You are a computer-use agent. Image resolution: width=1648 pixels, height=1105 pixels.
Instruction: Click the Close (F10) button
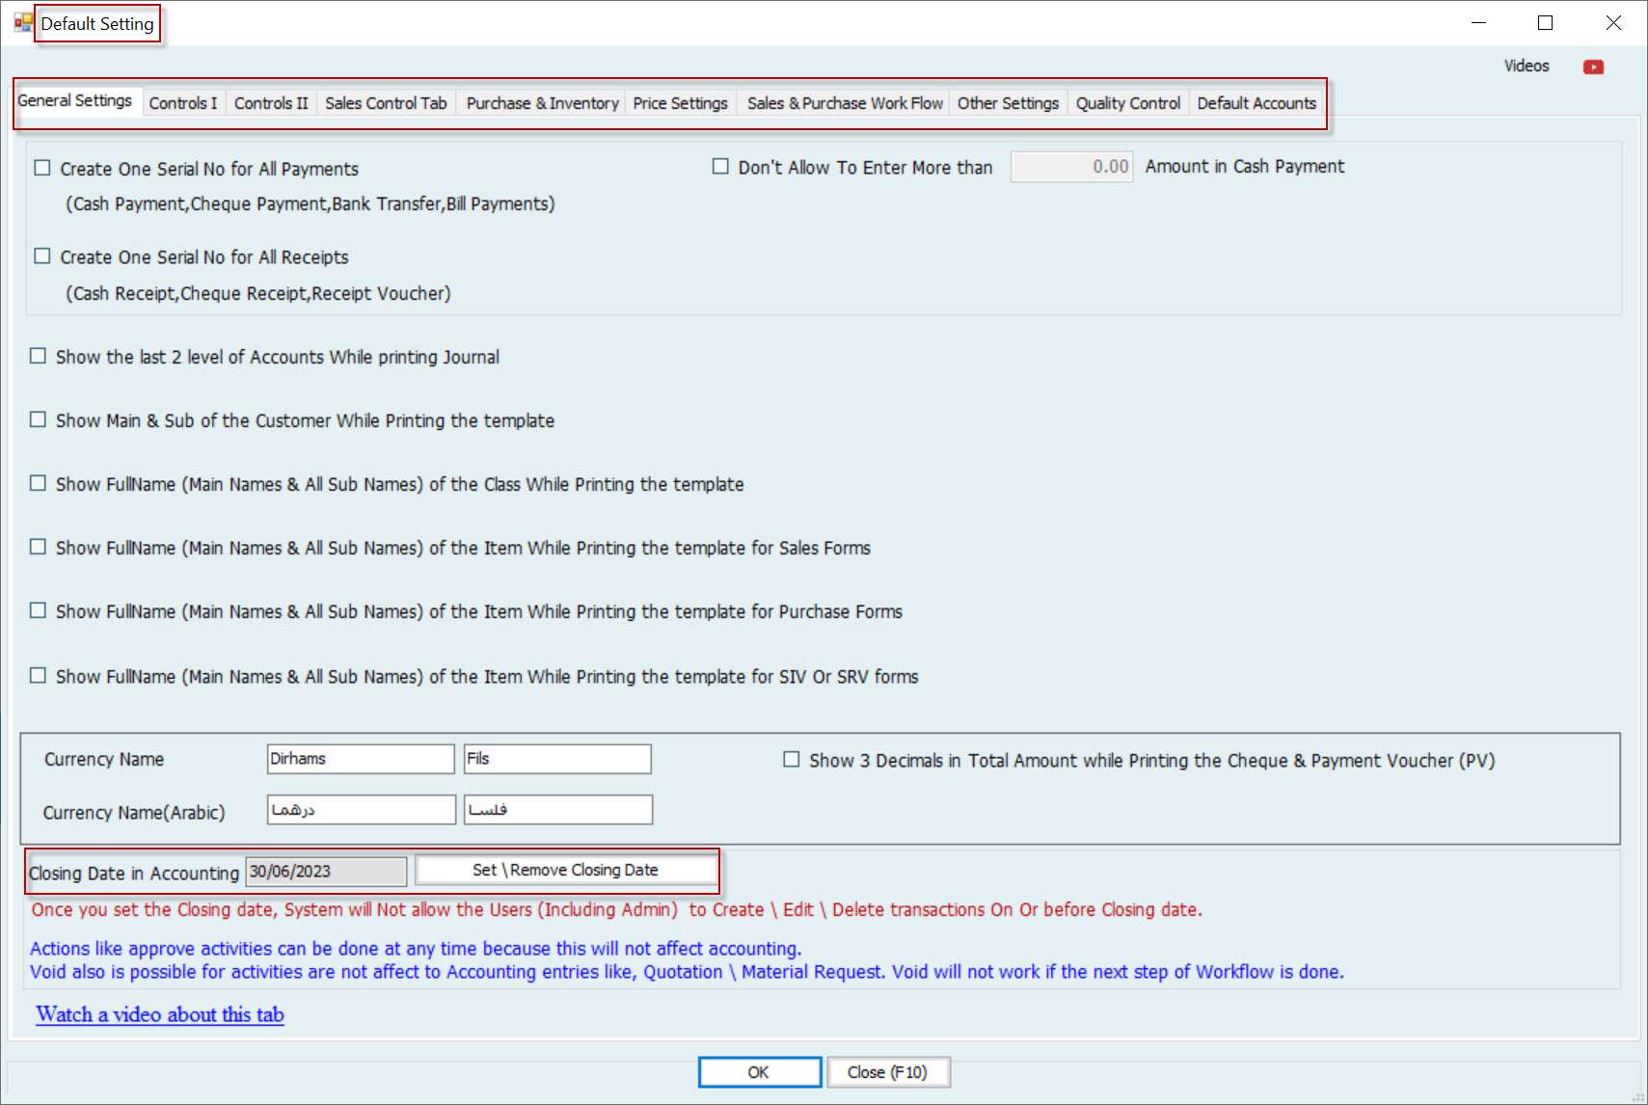pos(887,1072)
